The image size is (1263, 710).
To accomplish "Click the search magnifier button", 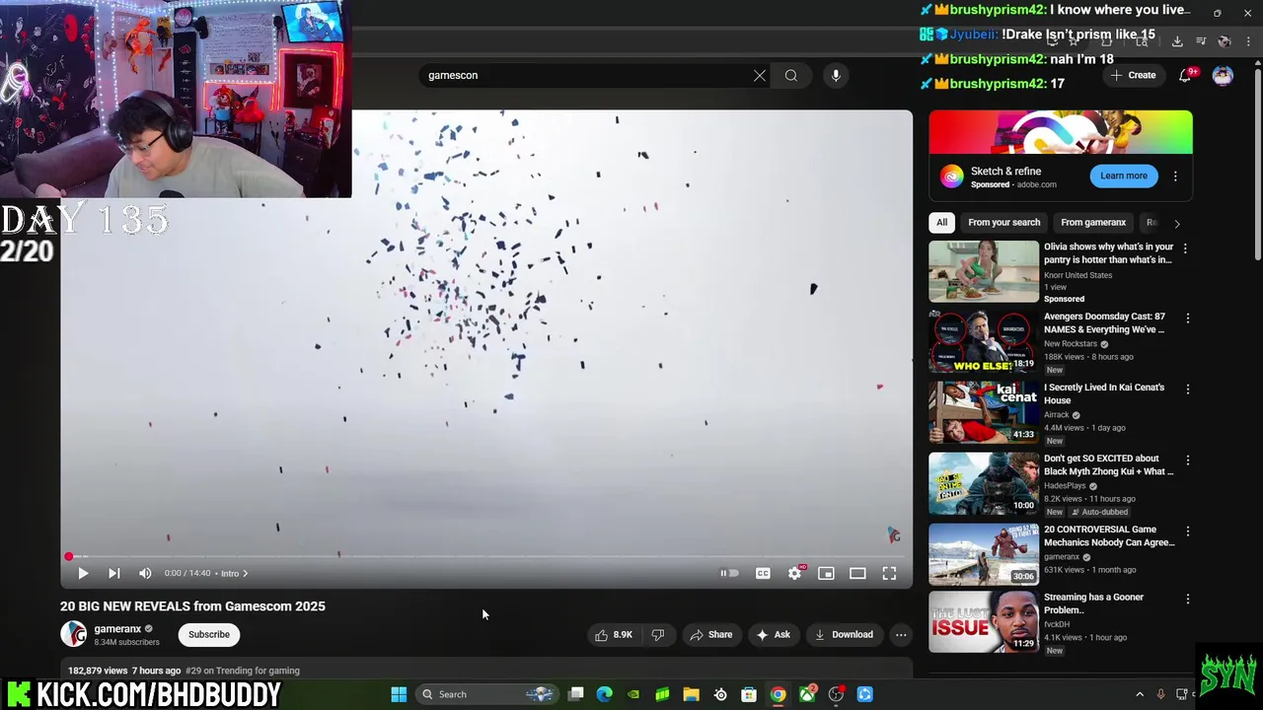I will [791, 75].
